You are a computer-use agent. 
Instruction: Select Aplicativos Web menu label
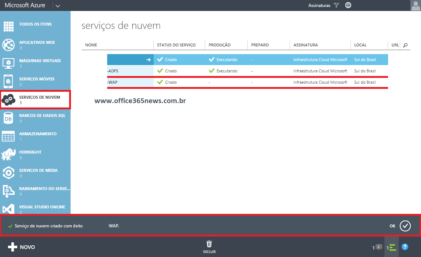[37, 42]
